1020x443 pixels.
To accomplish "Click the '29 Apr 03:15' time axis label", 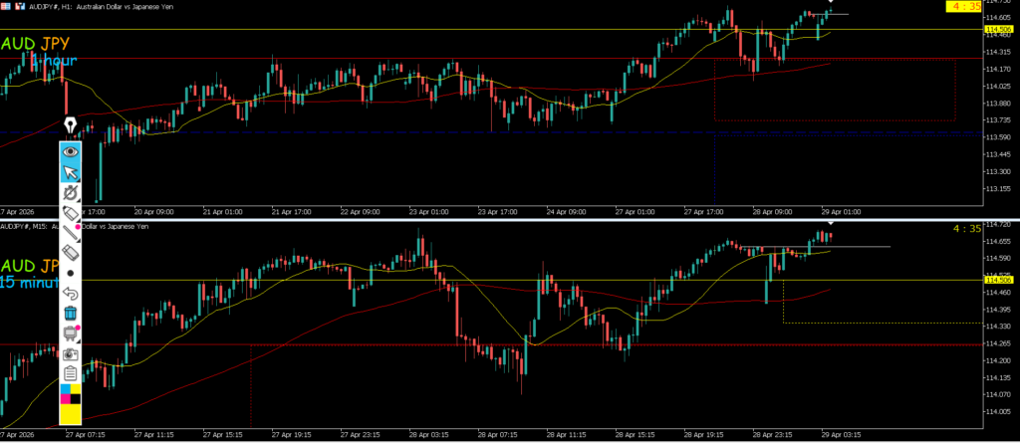I will (843, 433).
